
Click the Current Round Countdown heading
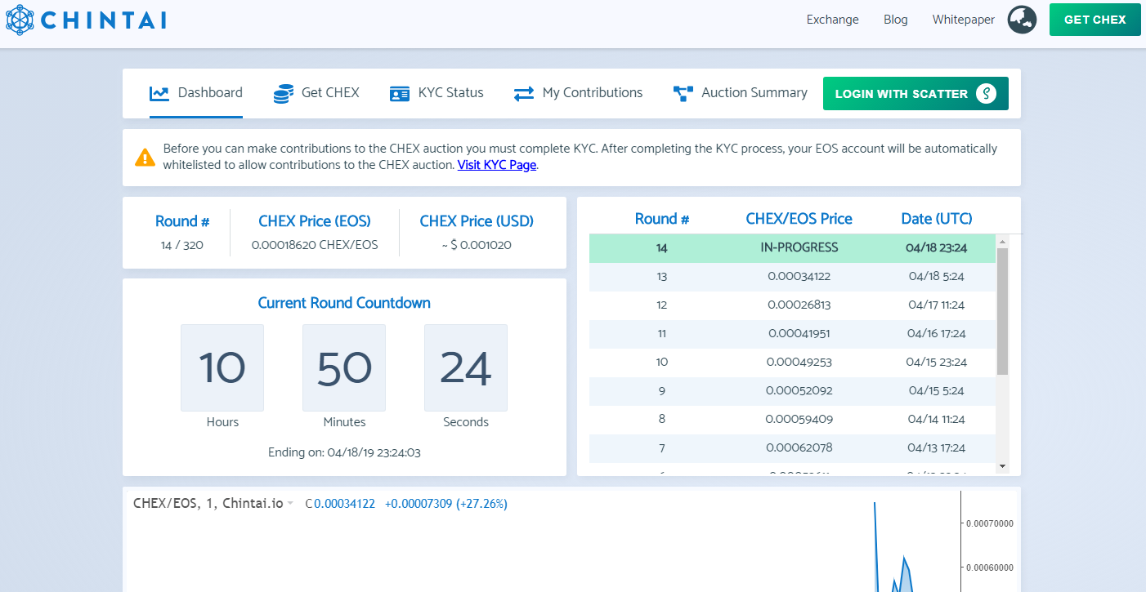pyautogui.click(x=344, y=303)
